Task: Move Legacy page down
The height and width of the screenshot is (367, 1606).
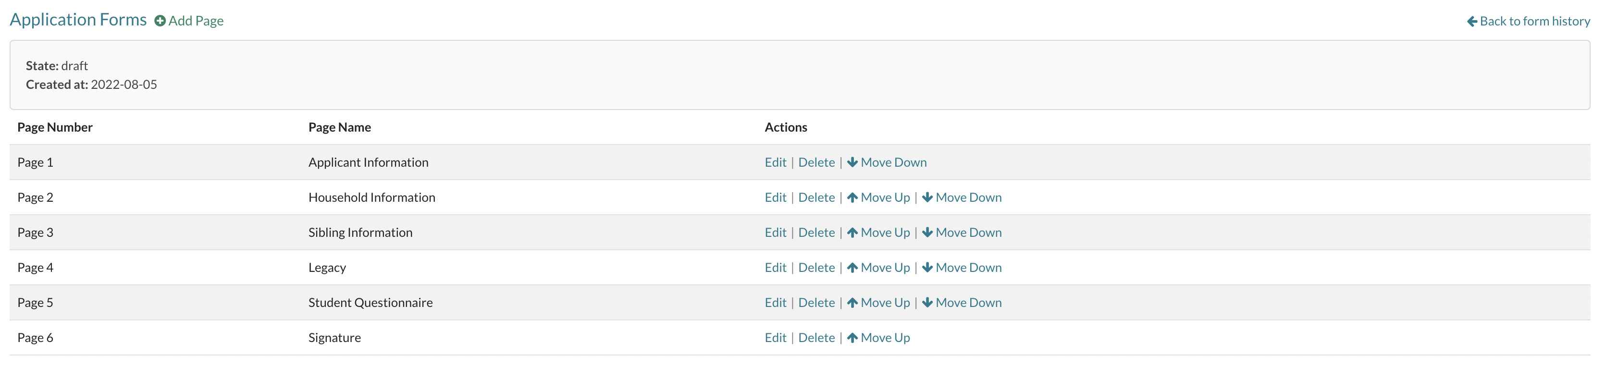Action: [962, 268]
